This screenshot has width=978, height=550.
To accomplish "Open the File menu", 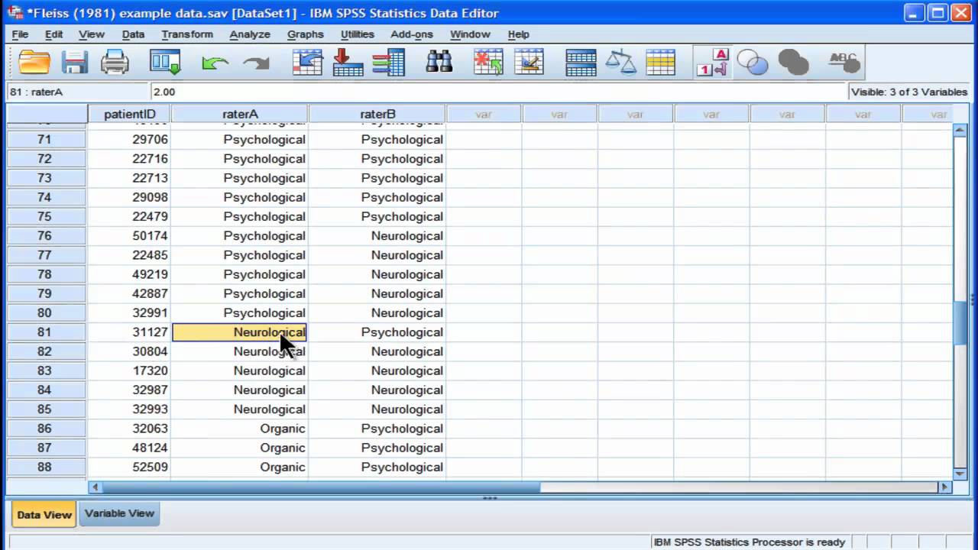I will (x=20, y=34).
